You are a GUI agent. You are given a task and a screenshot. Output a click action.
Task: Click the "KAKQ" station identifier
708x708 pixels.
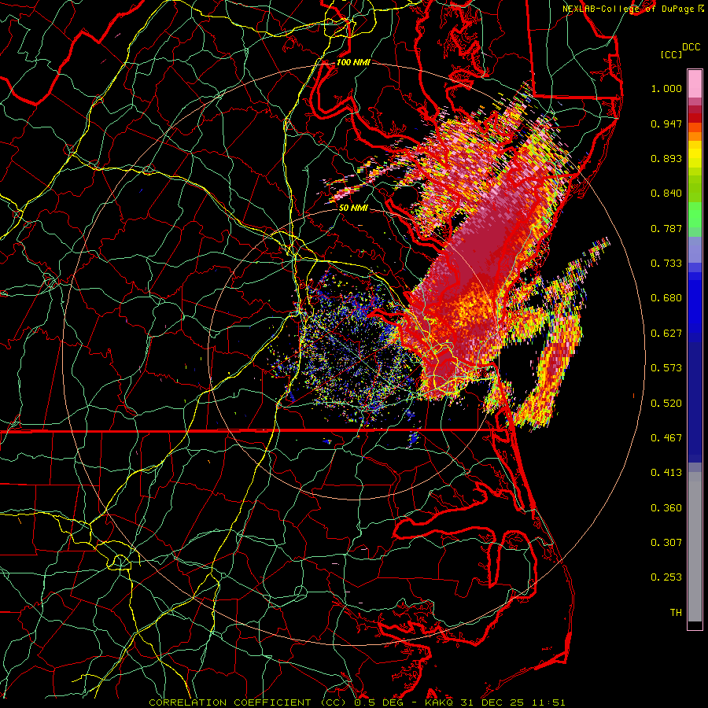pos(441,702)
